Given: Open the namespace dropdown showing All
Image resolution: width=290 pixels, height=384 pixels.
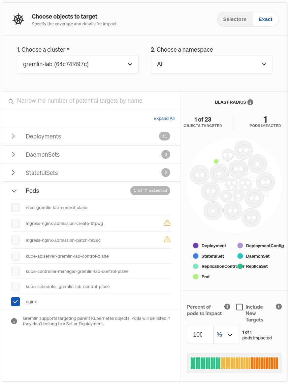Looking at the screenshot, I should click(x=212, y=64).
